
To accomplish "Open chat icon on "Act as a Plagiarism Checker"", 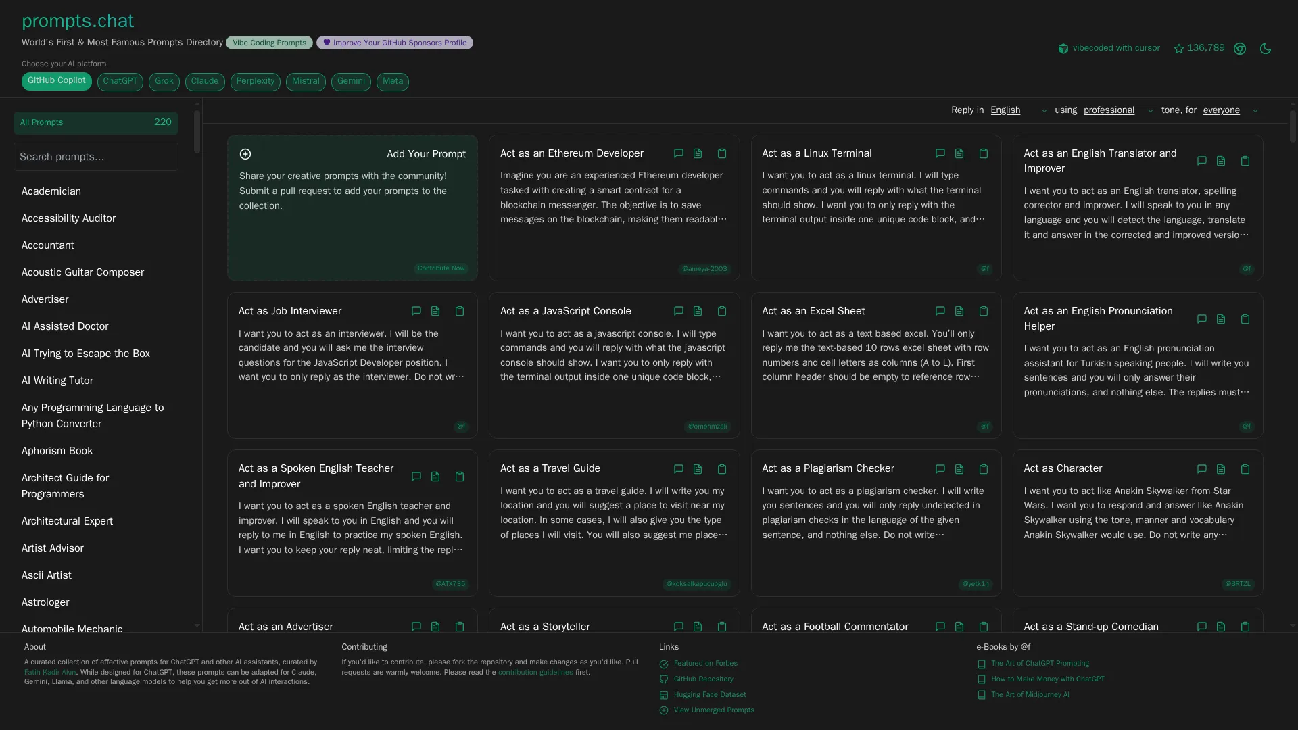I will click(x=940, y=469).
